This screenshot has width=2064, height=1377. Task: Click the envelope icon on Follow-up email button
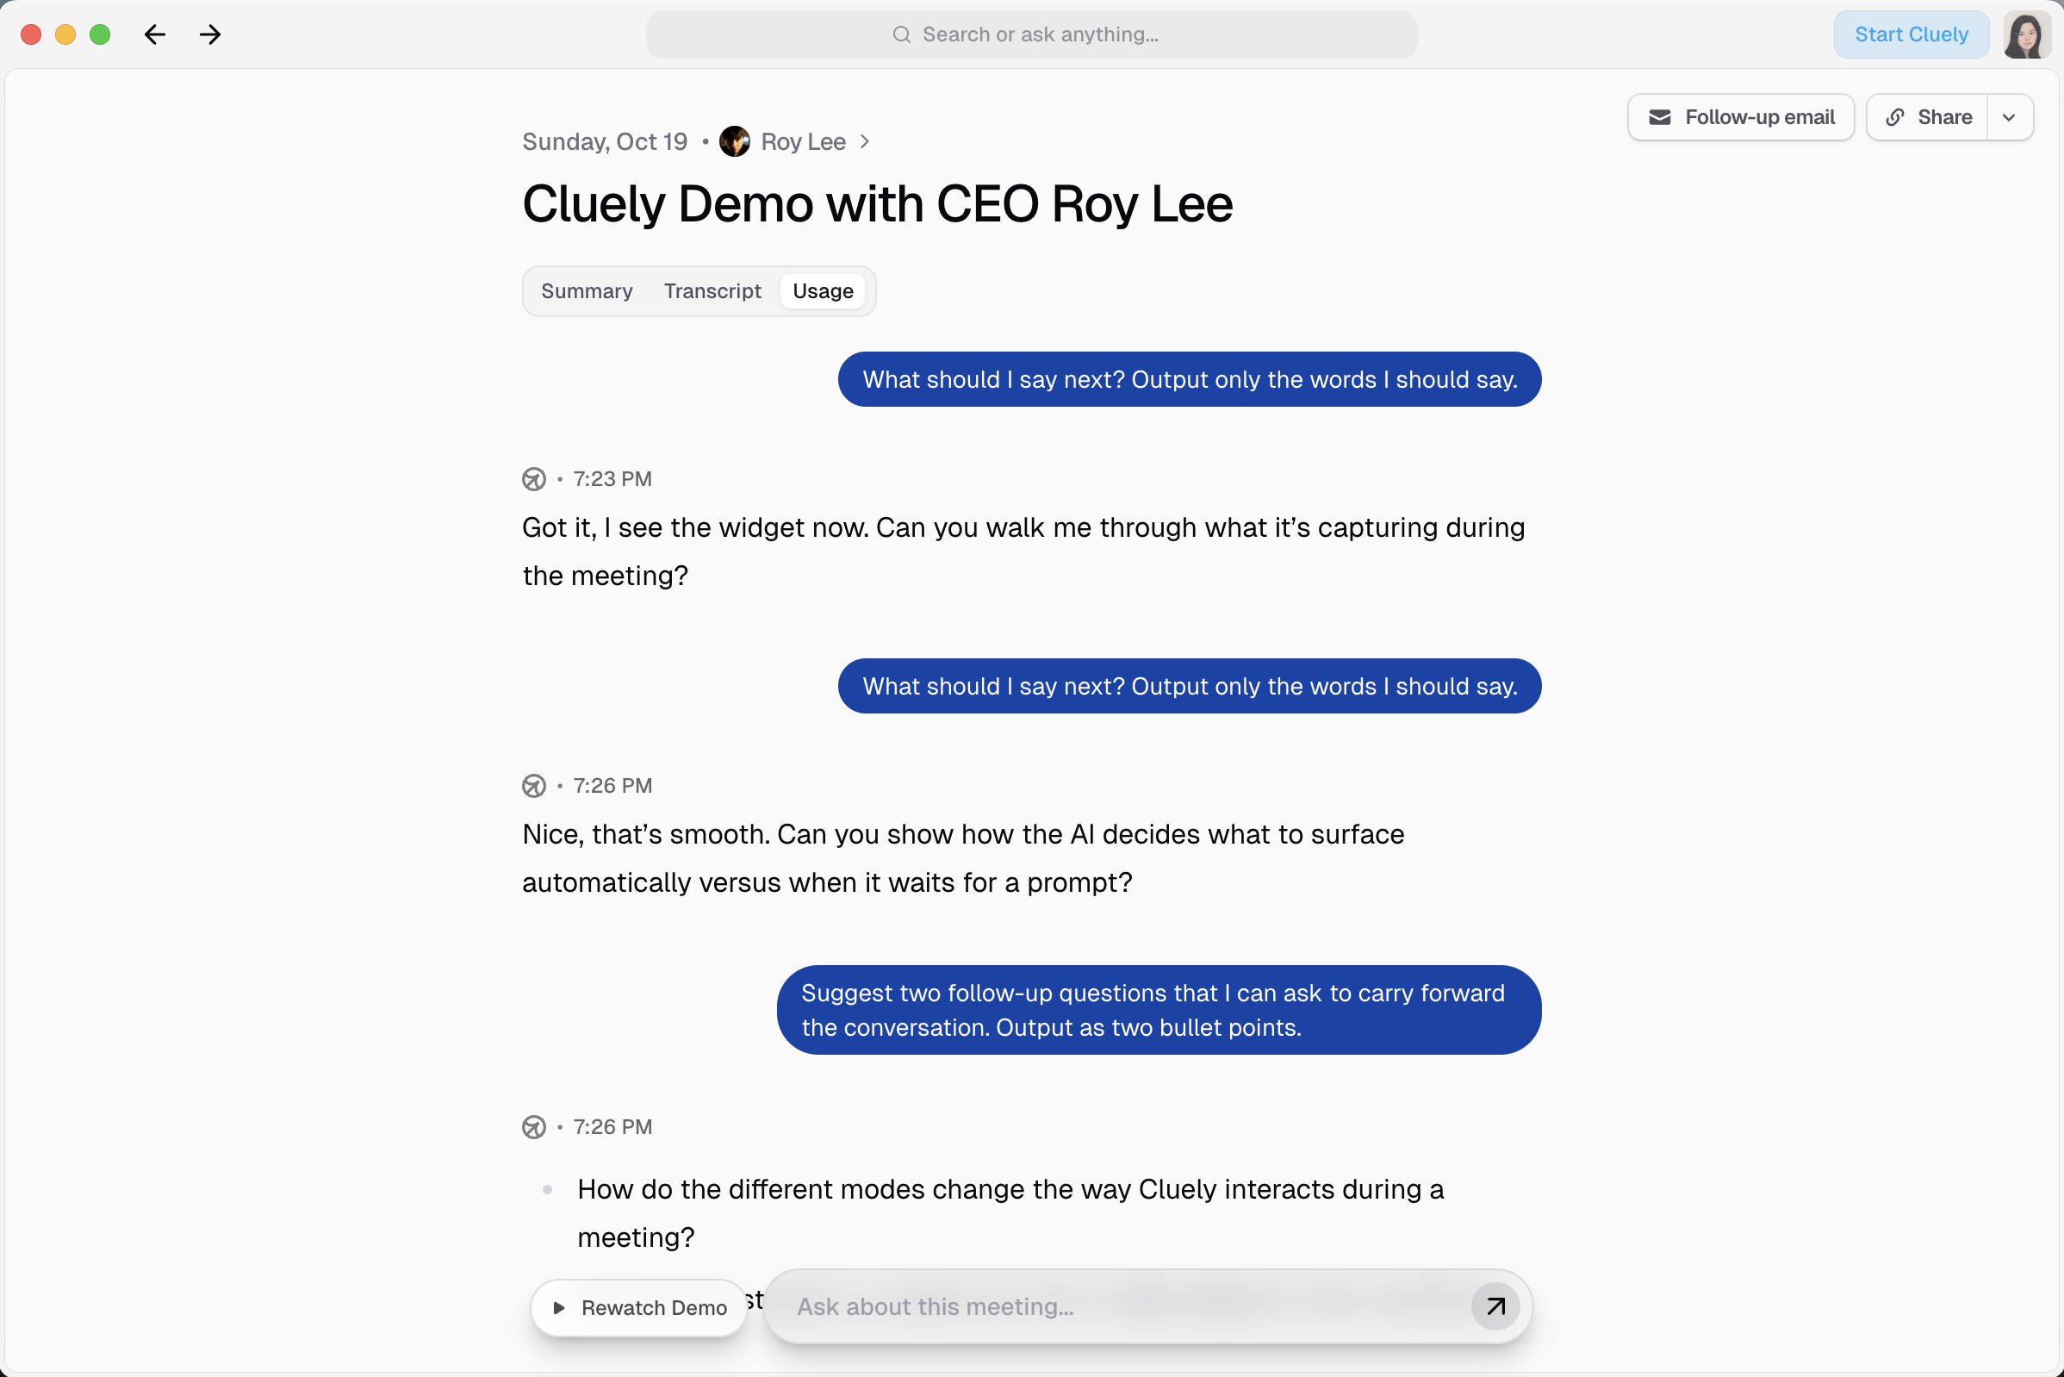(1659, 117)
